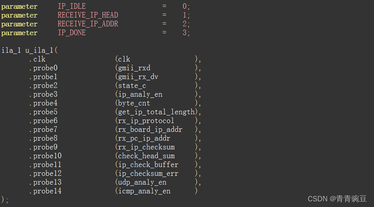Select the ip_analy_en signal
The width and height of the screenshot is (374, 207).
pyautogui.click(x=140, y=94)
